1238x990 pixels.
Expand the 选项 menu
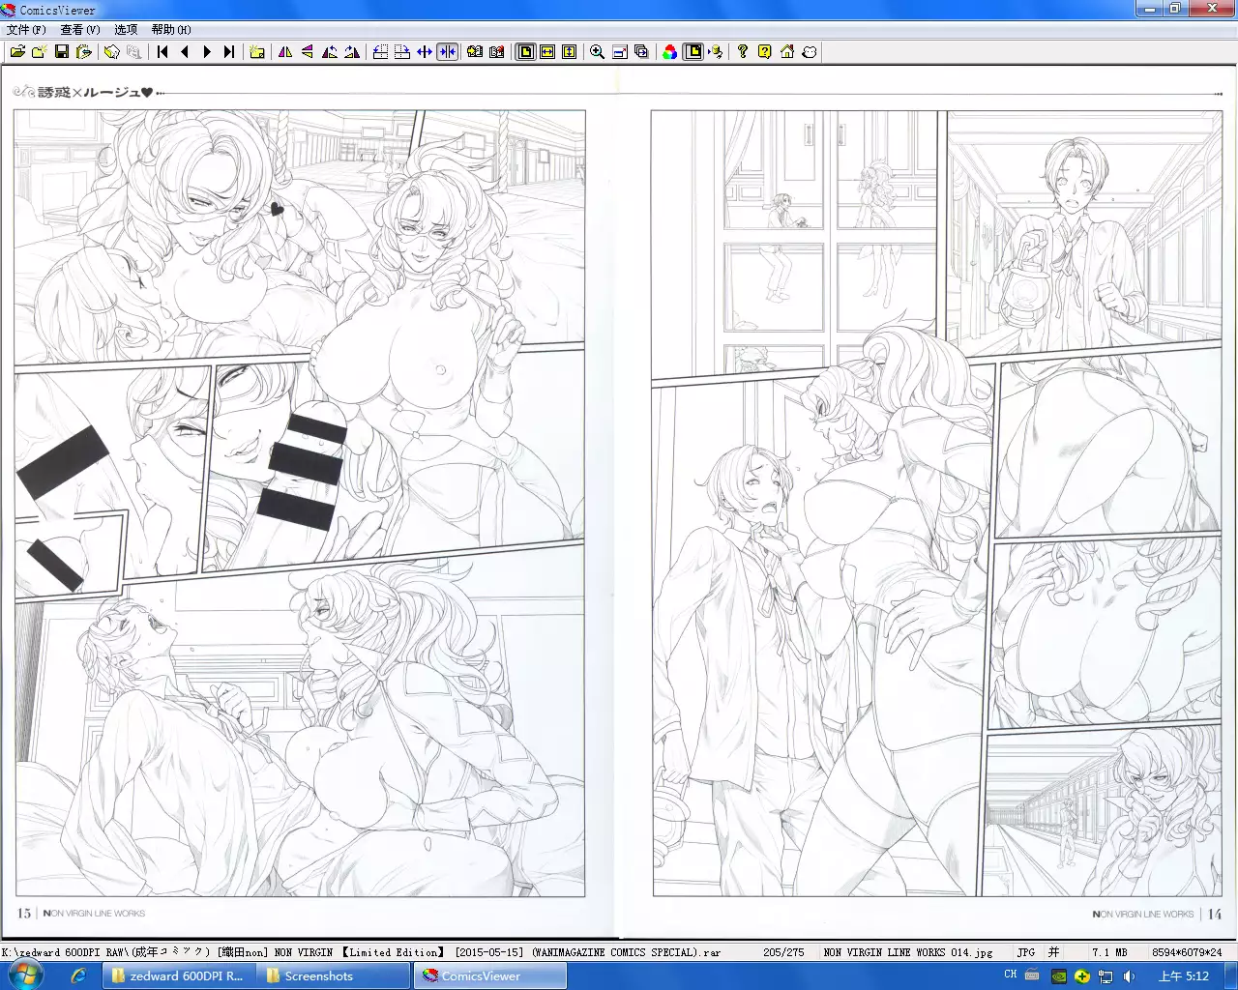pos(126,30)
